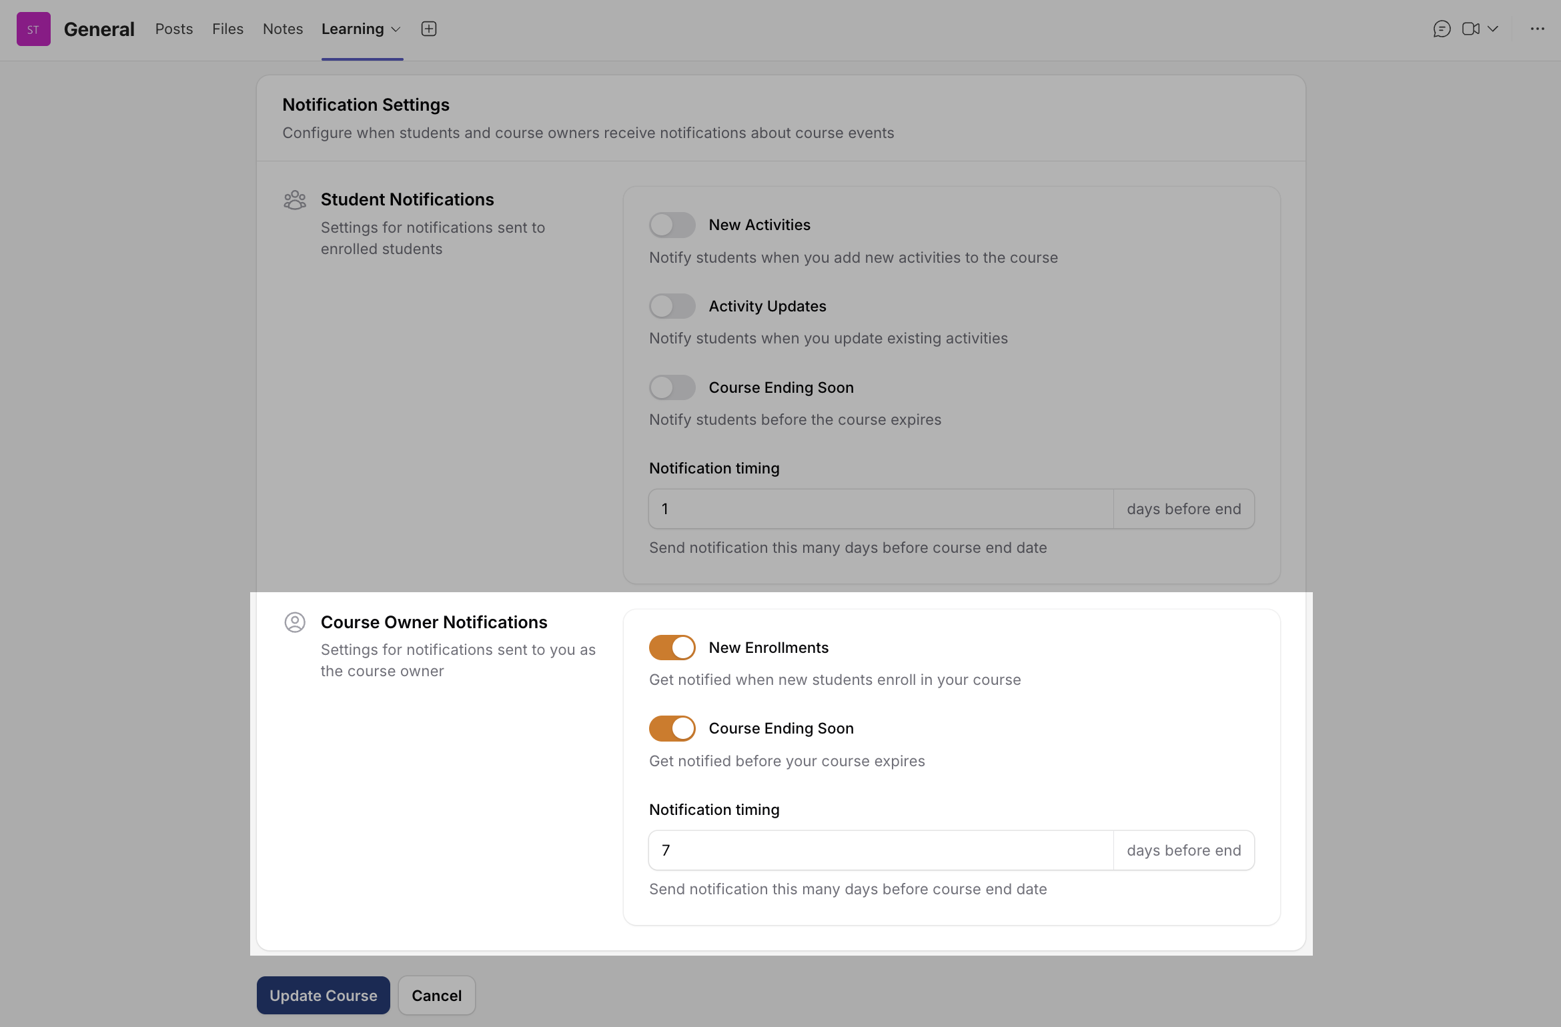Start a meeting with camera icon
The width and height of the screenshot is (1561, 1027).
tap(1470, 29)
